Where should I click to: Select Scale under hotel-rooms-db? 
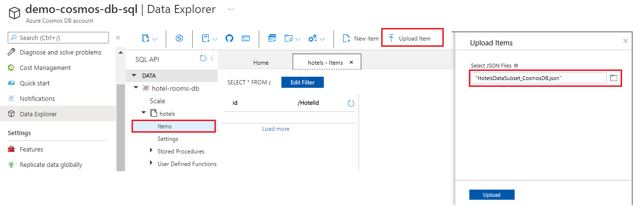[158, 101]
